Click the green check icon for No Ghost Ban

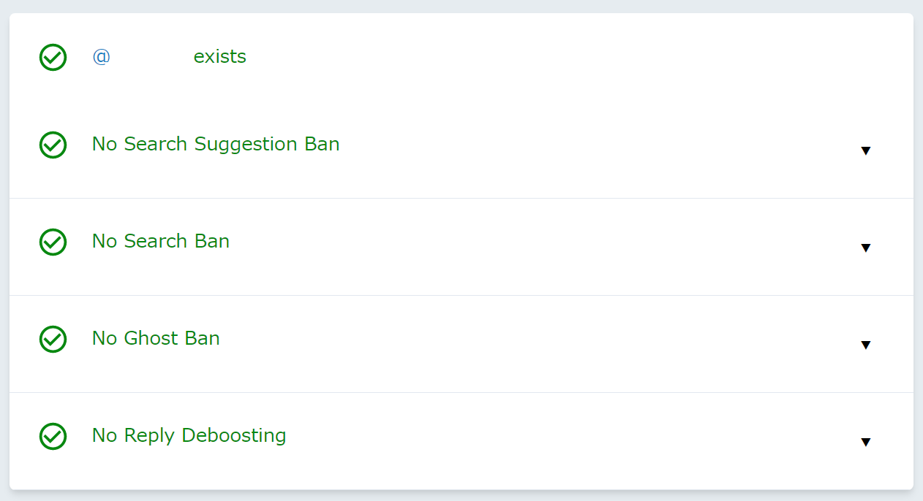pos(53,339)
